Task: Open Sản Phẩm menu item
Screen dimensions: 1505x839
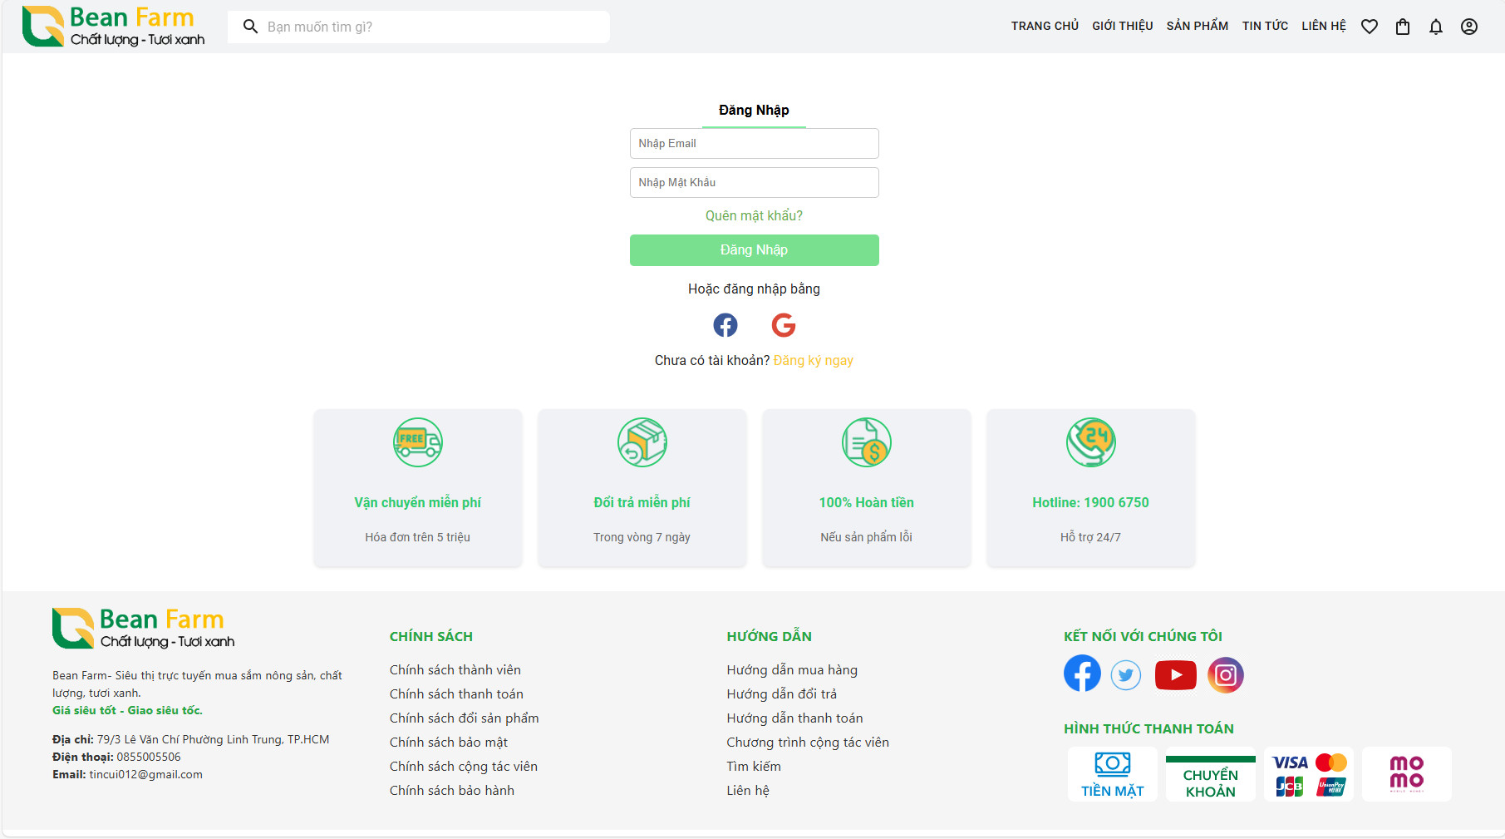Action: (1198, 27)
